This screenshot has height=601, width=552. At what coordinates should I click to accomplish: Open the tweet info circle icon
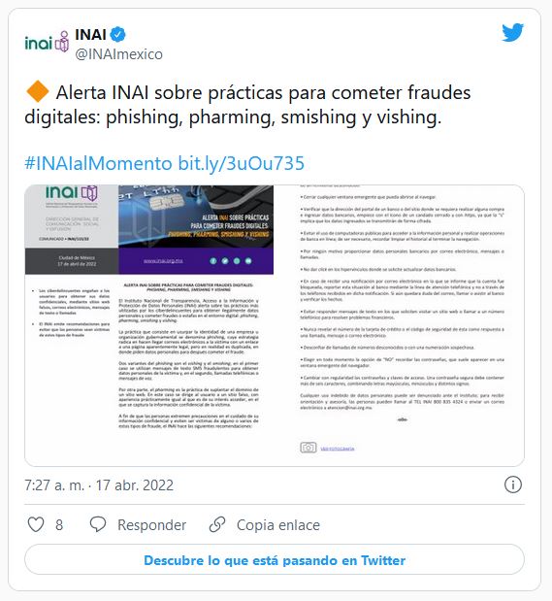512,484
